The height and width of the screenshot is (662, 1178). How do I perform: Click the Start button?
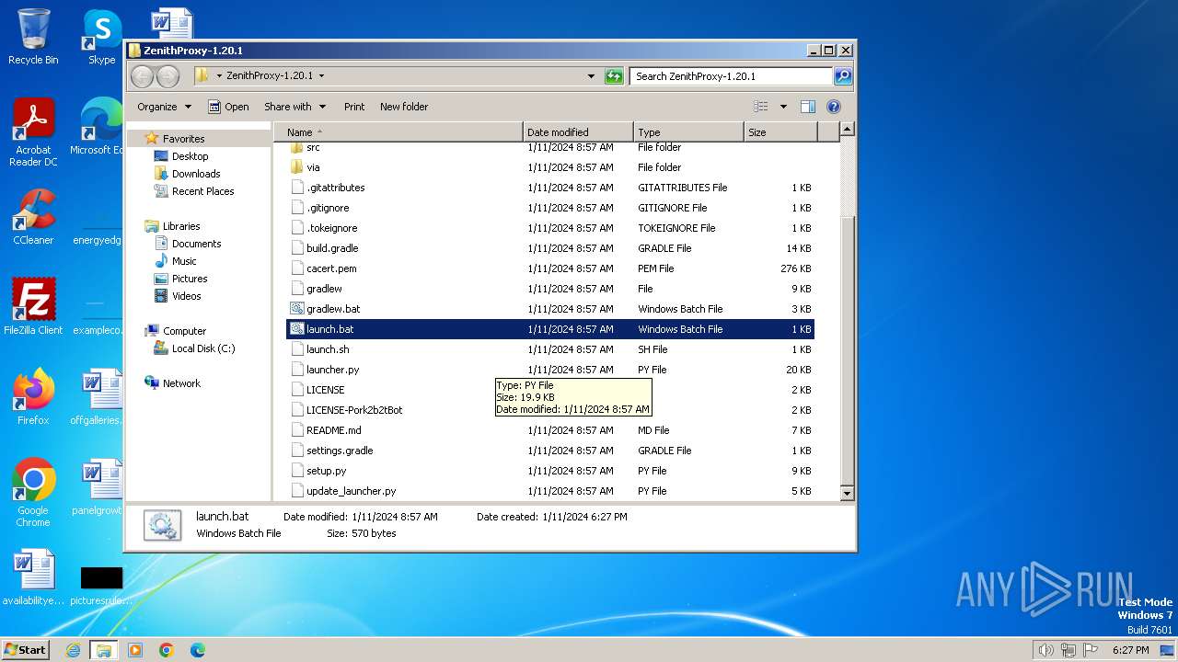[25, 650]
